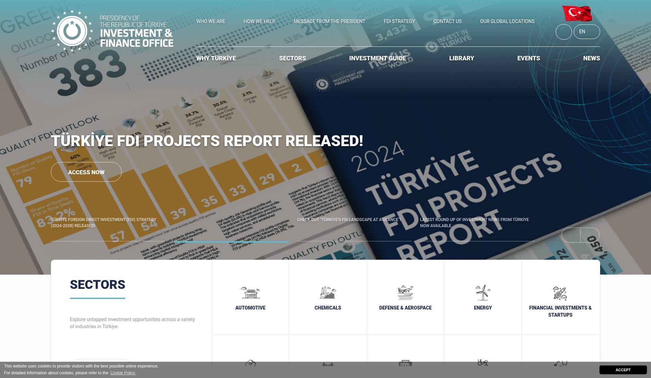Screen dimensions: 651x378
Task: Open the Library menu
Action: tap(461, 58)
